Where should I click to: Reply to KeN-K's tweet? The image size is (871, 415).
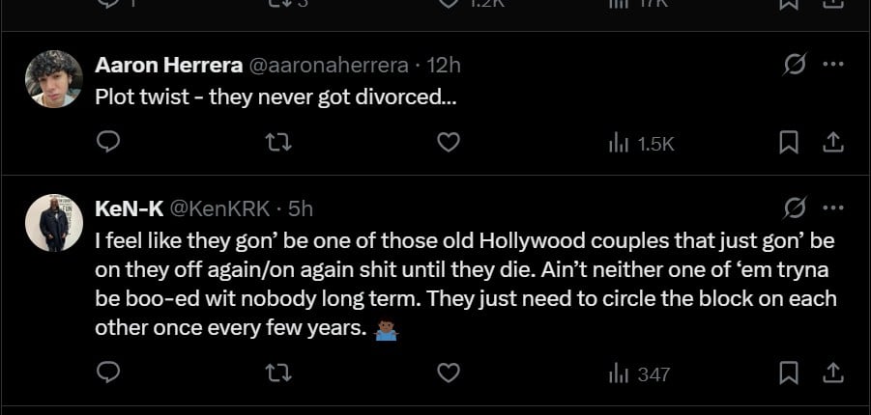109,373
